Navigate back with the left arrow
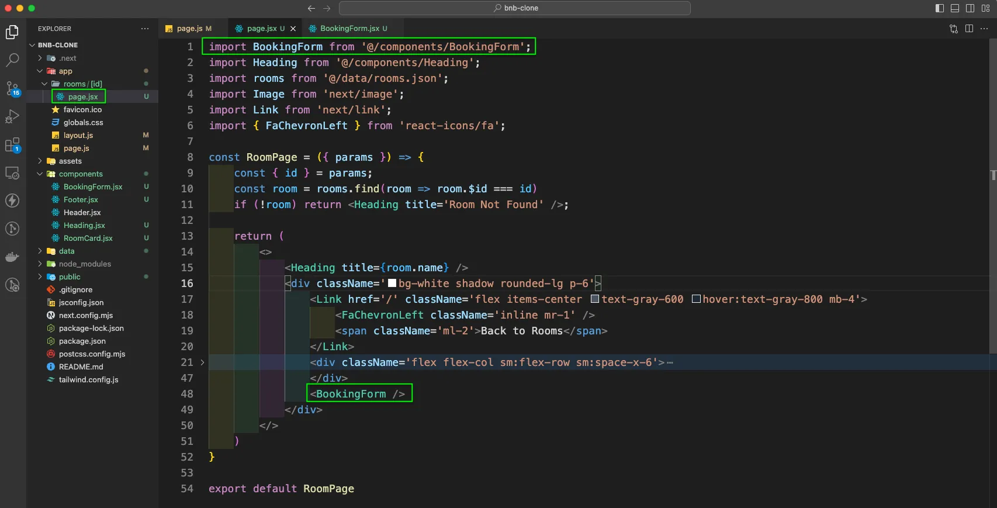This screenshot has width=997, height=508. click(311, 8)
